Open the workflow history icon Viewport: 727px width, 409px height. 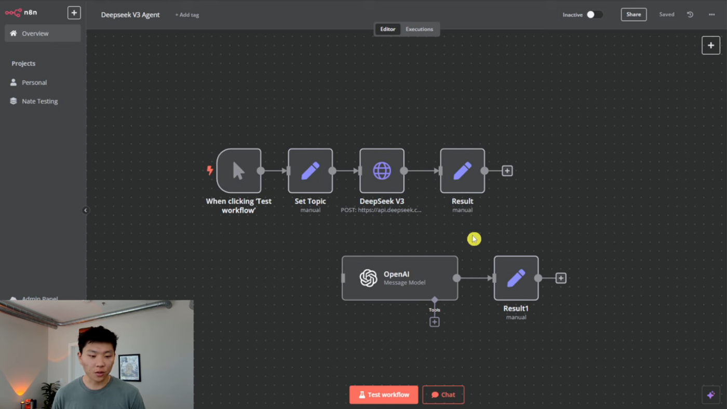point(690,15)
